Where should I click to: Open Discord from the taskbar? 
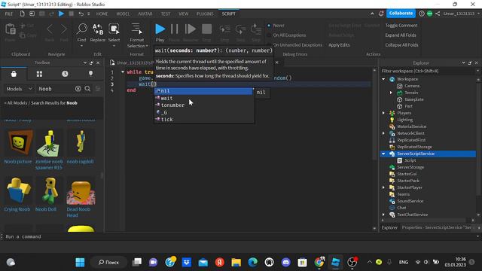click(x=286, y=262)
